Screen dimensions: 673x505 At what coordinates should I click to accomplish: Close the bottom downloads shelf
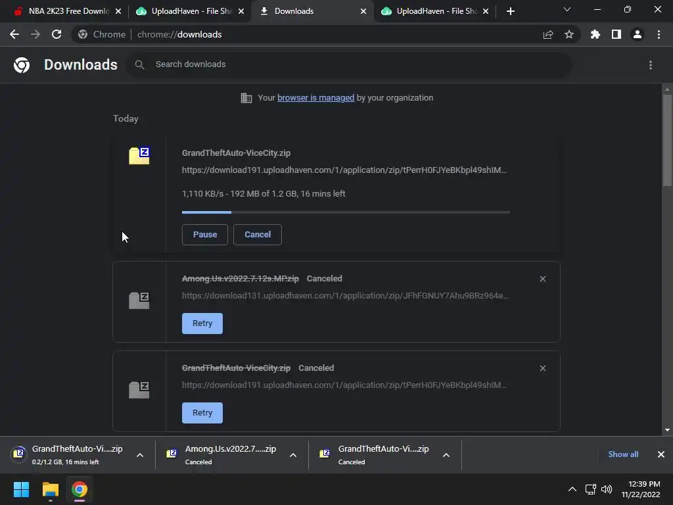661,454
